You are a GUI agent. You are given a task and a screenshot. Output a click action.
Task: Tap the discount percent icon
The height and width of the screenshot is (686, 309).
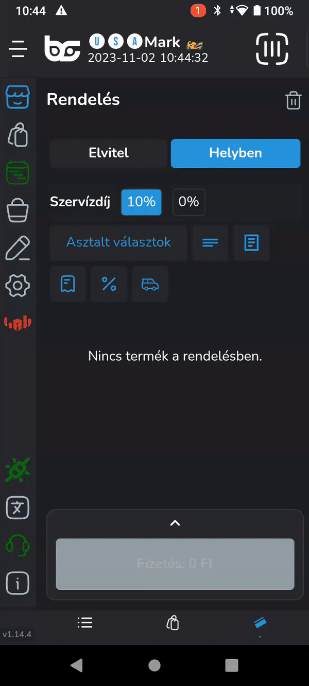pyautogui.click(x=109, y=284)
